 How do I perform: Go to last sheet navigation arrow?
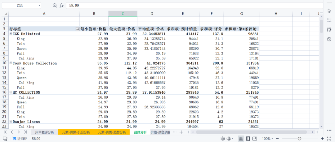tap(25, 132)
